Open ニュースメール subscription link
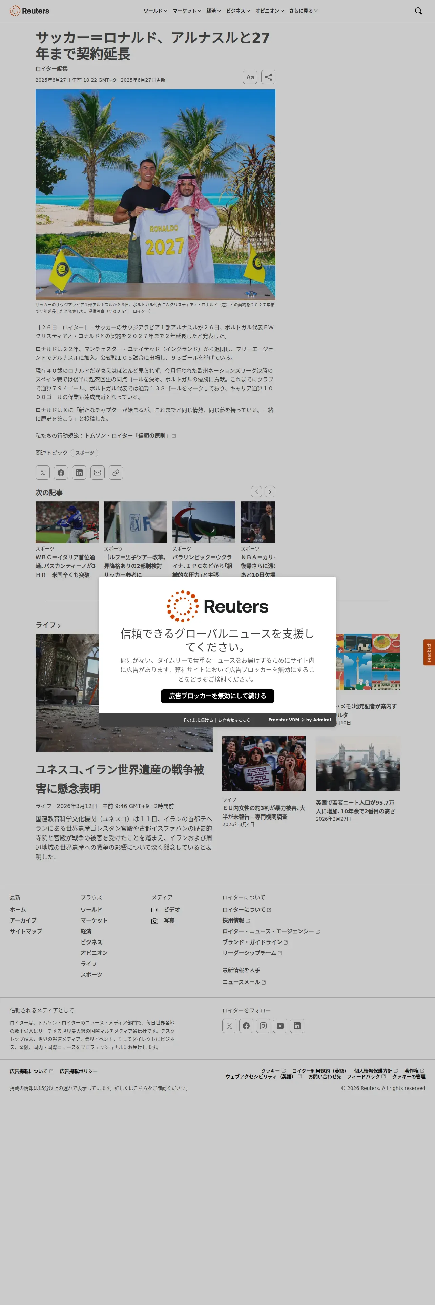The height and width of the screenshot is (1305, 435). [x=244, y=982]
